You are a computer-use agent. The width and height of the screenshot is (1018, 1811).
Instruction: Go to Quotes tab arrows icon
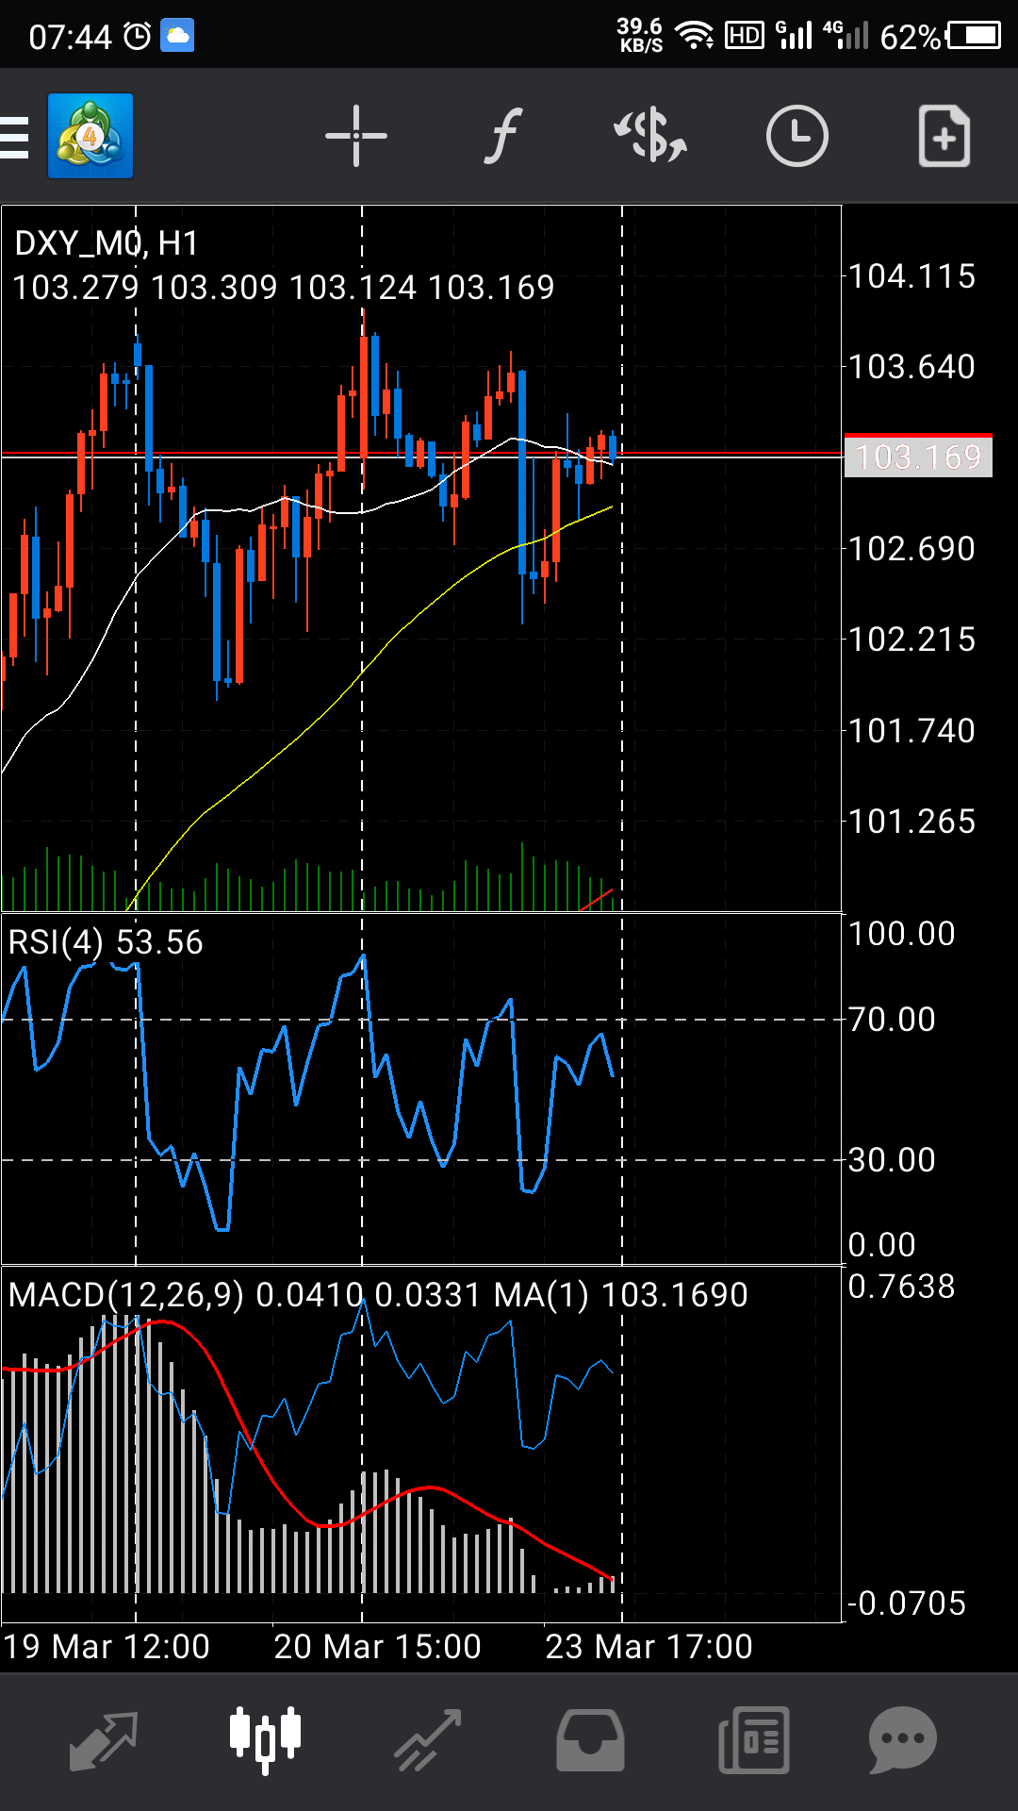104,1741
